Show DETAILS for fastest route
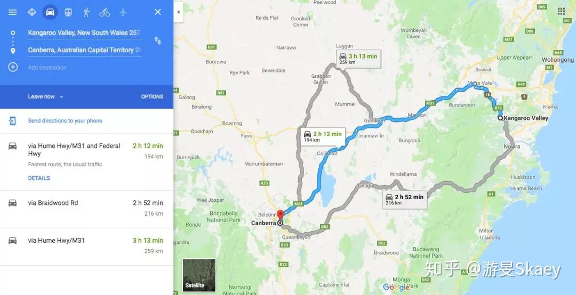The width and height of the screenshot is (576, 295). tap(39, 178)
